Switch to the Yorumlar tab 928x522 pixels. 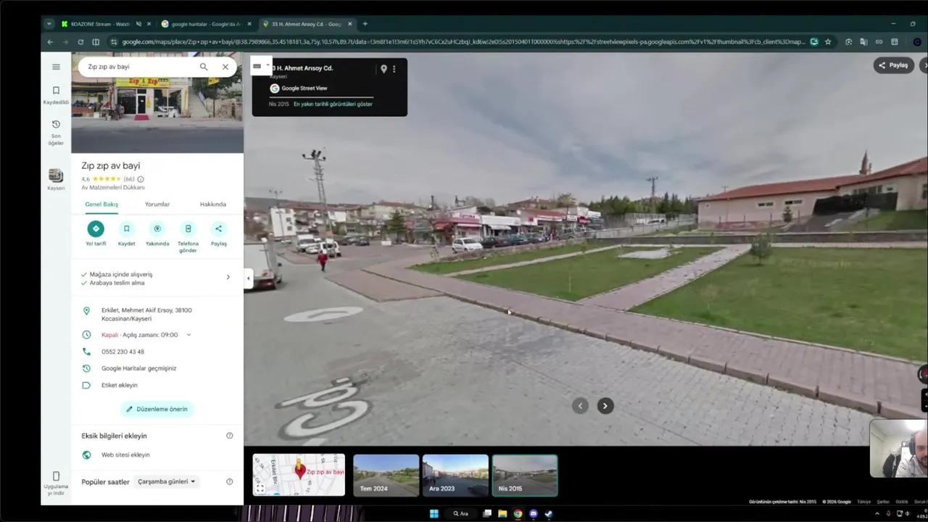coord(157,204)
